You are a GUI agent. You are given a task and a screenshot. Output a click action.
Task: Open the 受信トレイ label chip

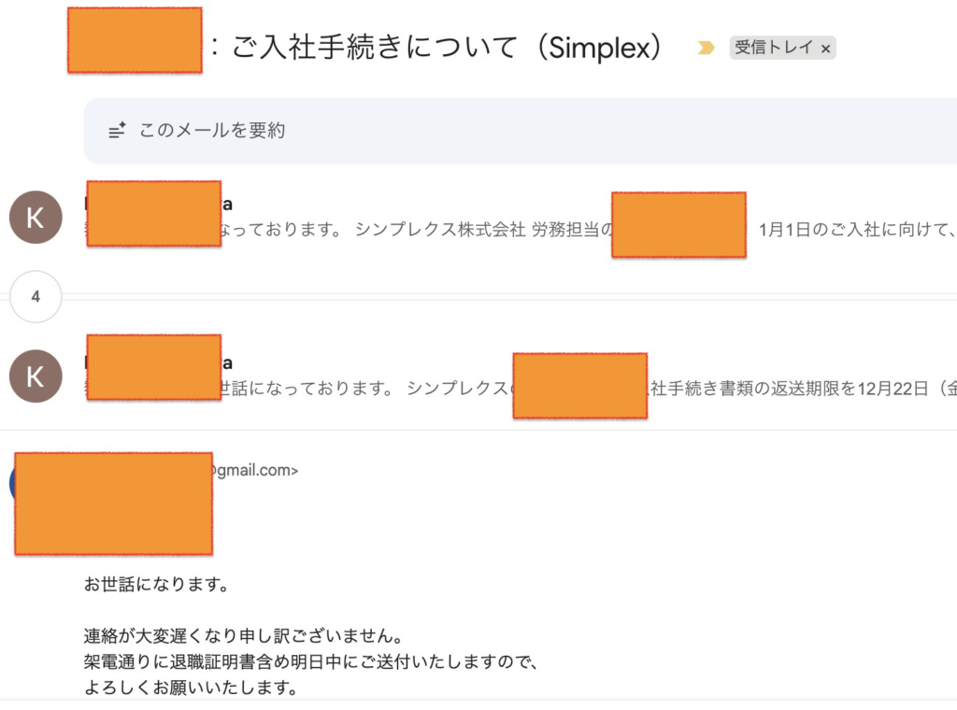[773, 49]
